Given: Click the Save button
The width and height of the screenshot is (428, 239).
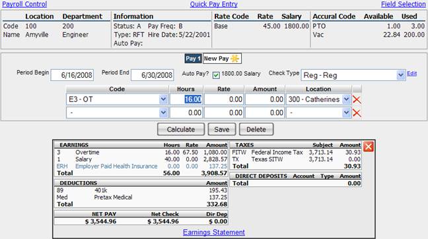Looking at the screenshot, I should click(222, 129).
